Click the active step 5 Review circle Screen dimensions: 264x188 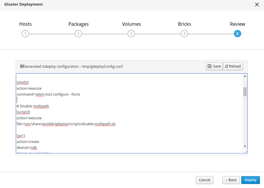coord(237,34)
